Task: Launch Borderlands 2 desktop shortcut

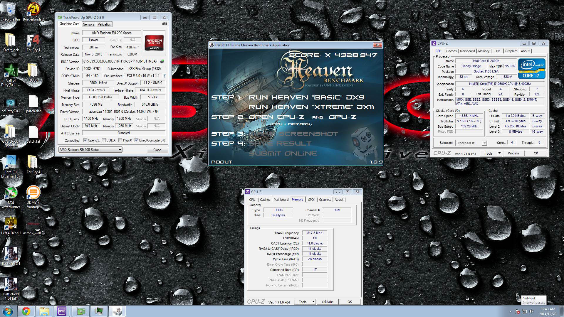Action: (33, 12)
